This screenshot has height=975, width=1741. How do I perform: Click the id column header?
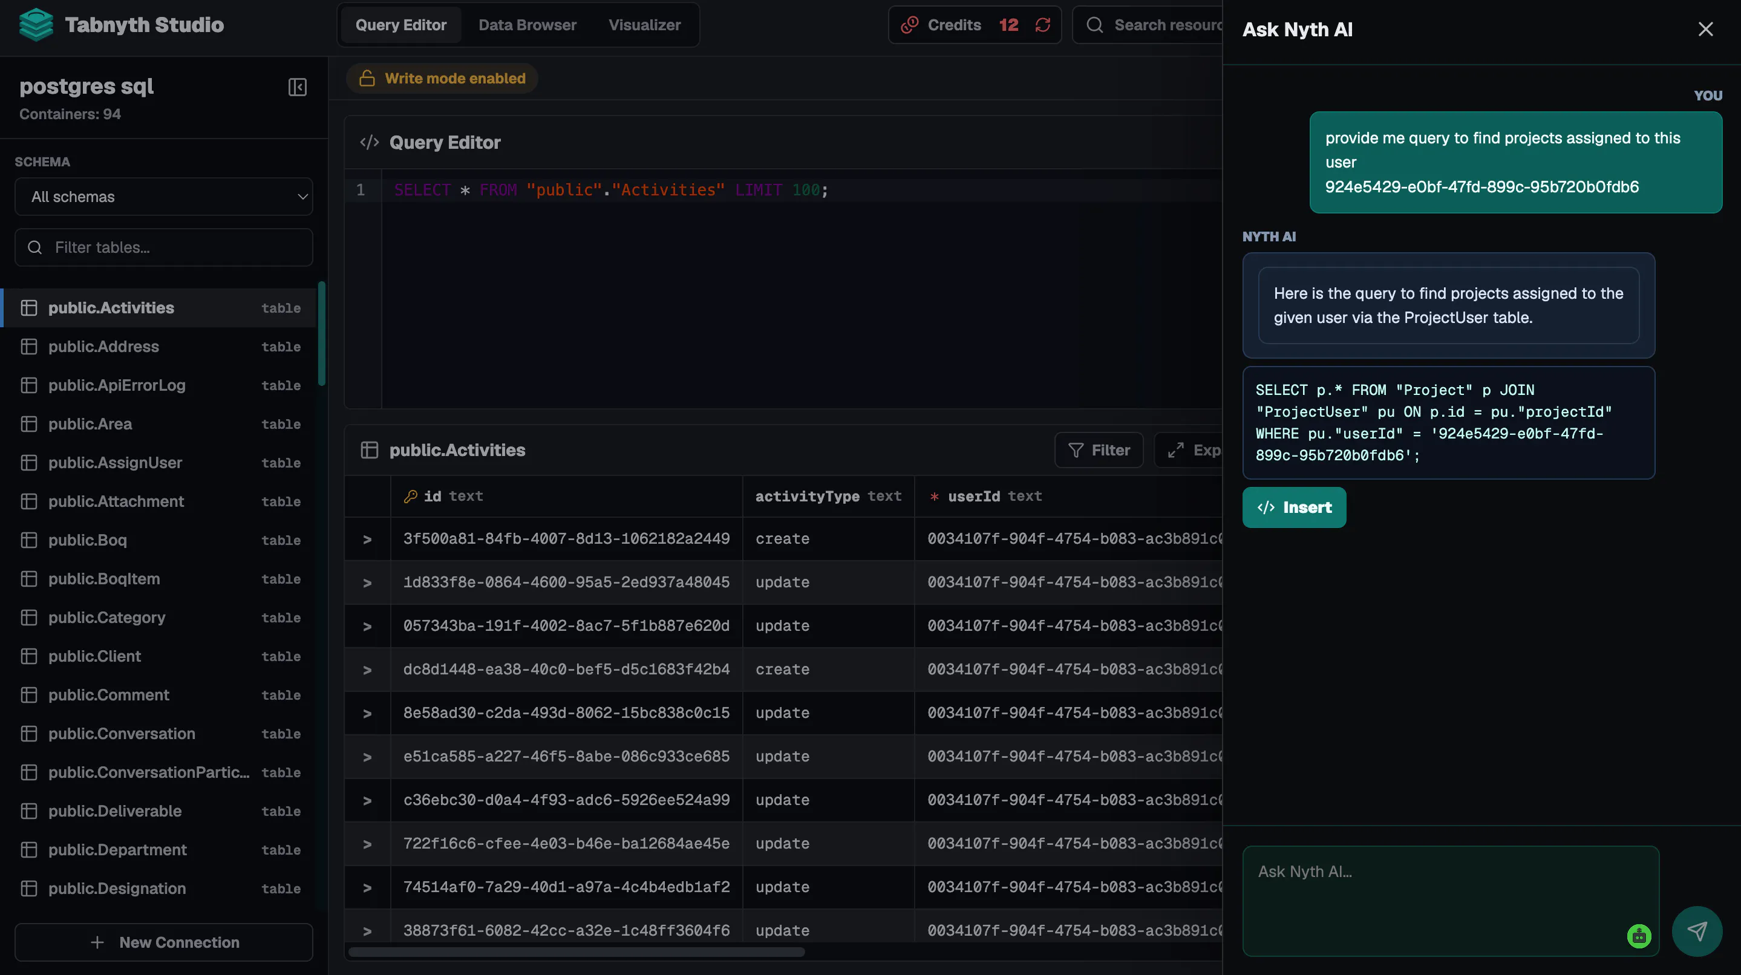[566, 497]
